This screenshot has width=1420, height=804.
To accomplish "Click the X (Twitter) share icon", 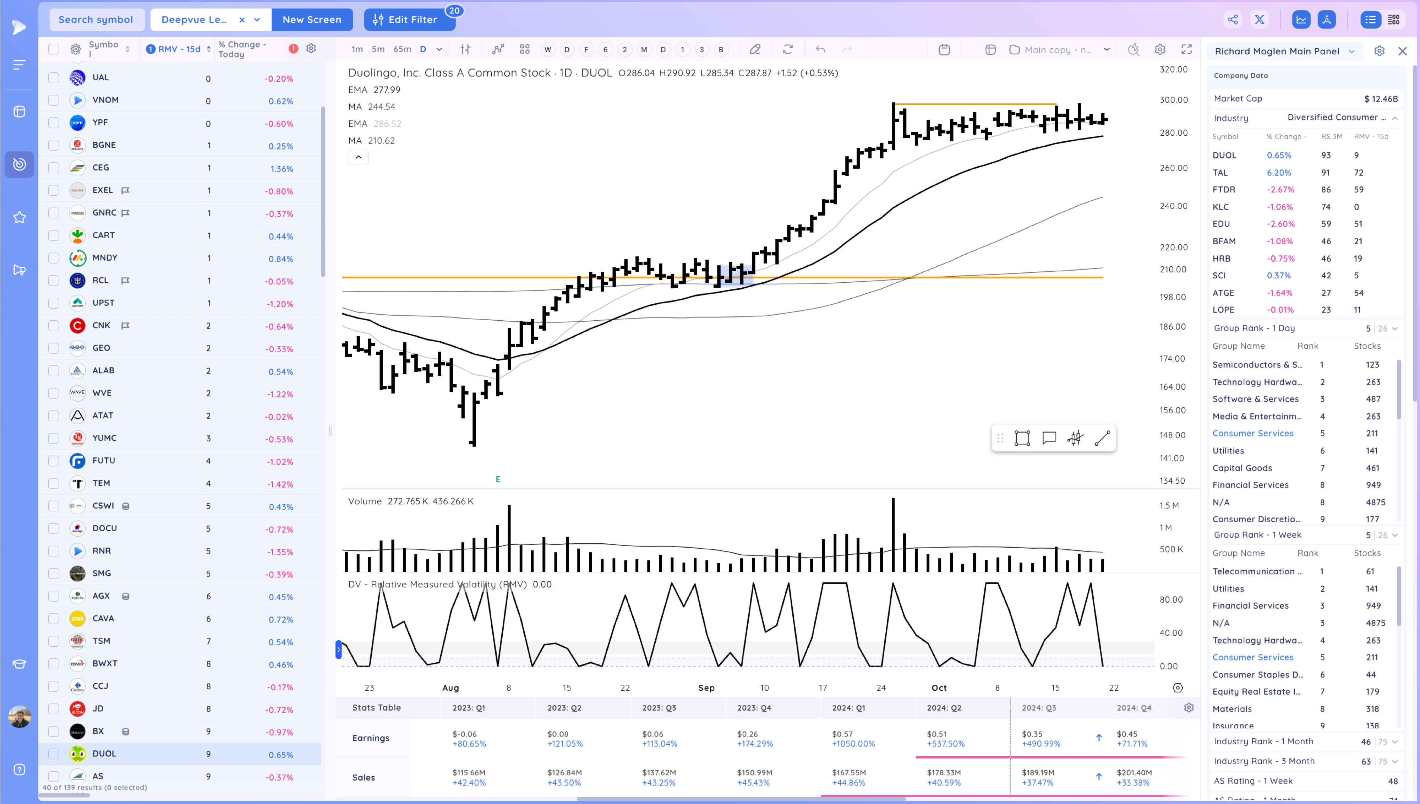I will pyautogui.click(x=1260, y=20).
